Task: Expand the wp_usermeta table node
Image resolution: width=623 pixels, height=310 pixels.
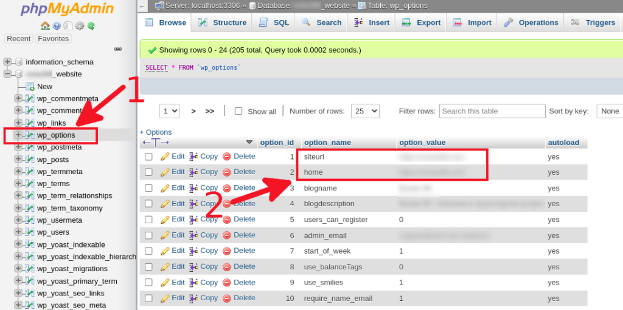Action: click(18, 220)
